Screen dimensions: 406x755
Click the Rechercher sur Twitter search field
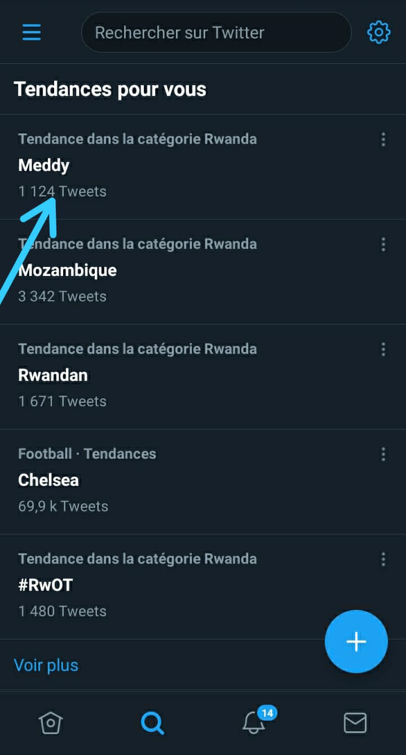pyautogui.click(x=217, y=32)
